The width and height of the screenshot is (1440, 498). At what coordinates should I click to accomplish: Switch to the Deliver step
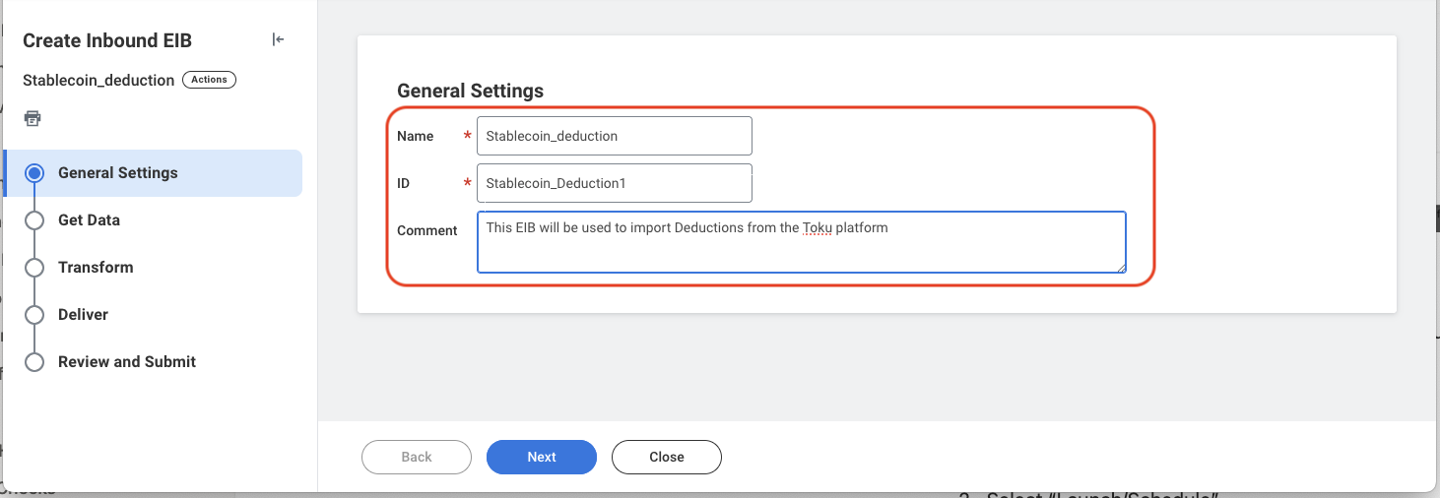click(x=83, y=315)
